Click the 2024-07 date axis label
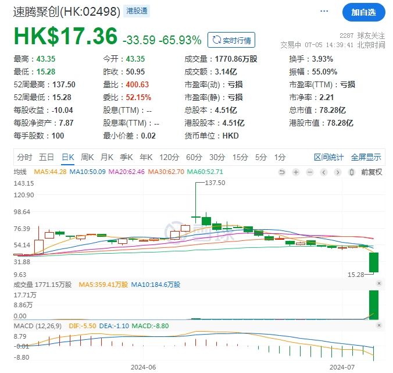The height and width of the screenshot is (373, 393). [x=342, y=367]
